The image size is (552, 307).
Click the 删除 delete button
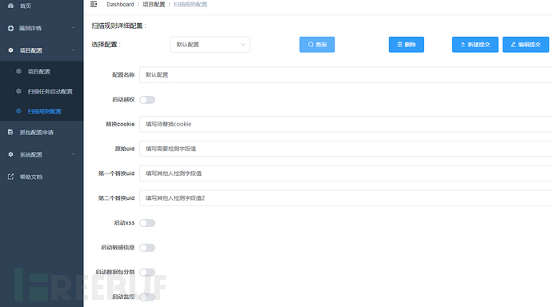[406, 45]
